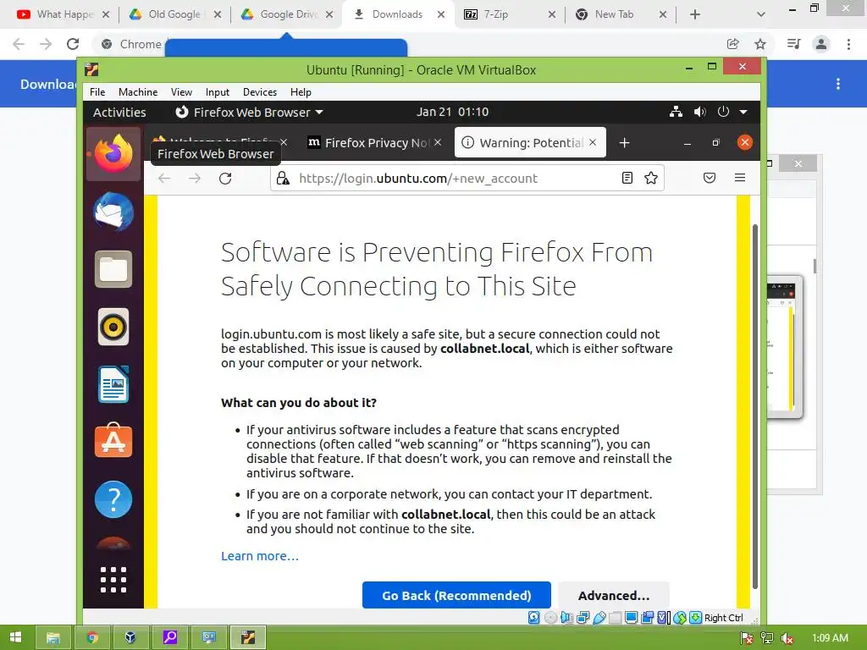Launch LibreOffice Writer from the dock
Image resolution: width=867 pixels, height=650 pixels.
113,384
